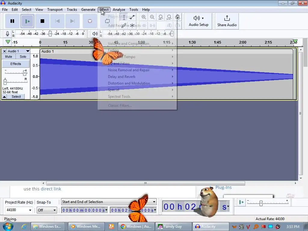Viewport: 308px width, 231px height.
Task: Open the audio position format arrow
Action: click(x=228, y=207)
